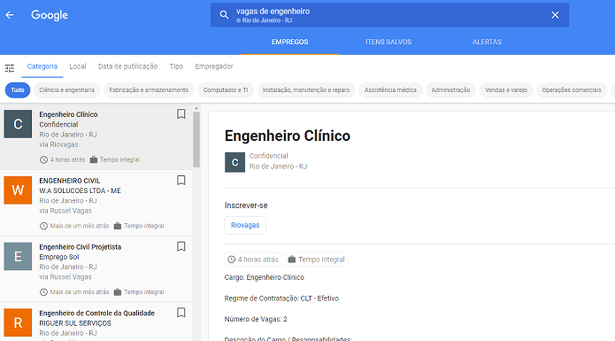Click Emprego Sol company name
The height and width of the screenshot is (341, 615).
(59, 257)
